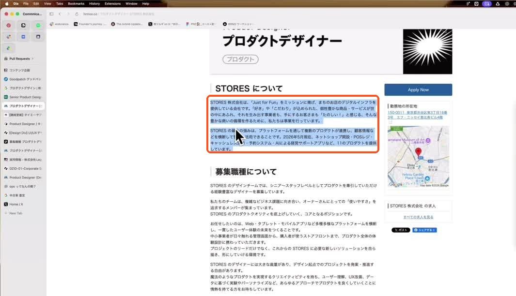Click the 募集職種について heading
This screenshot has height=296, width=516.
coord(246,172)
